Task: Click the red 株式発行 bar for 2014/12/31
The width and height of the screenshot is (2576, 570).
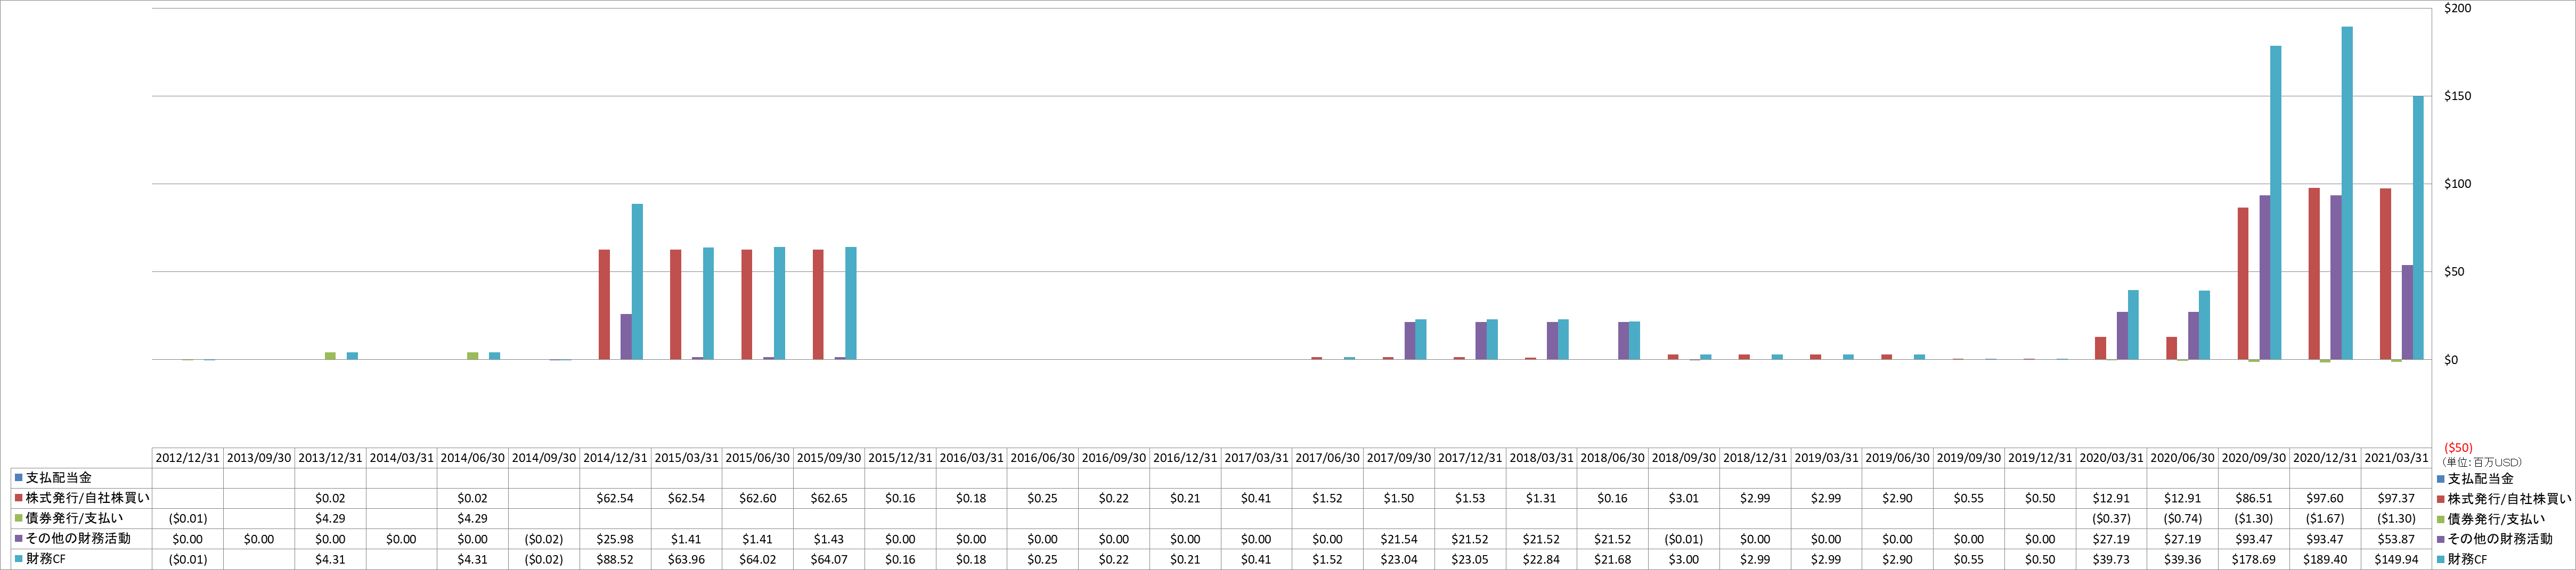Action: point(604,304)
